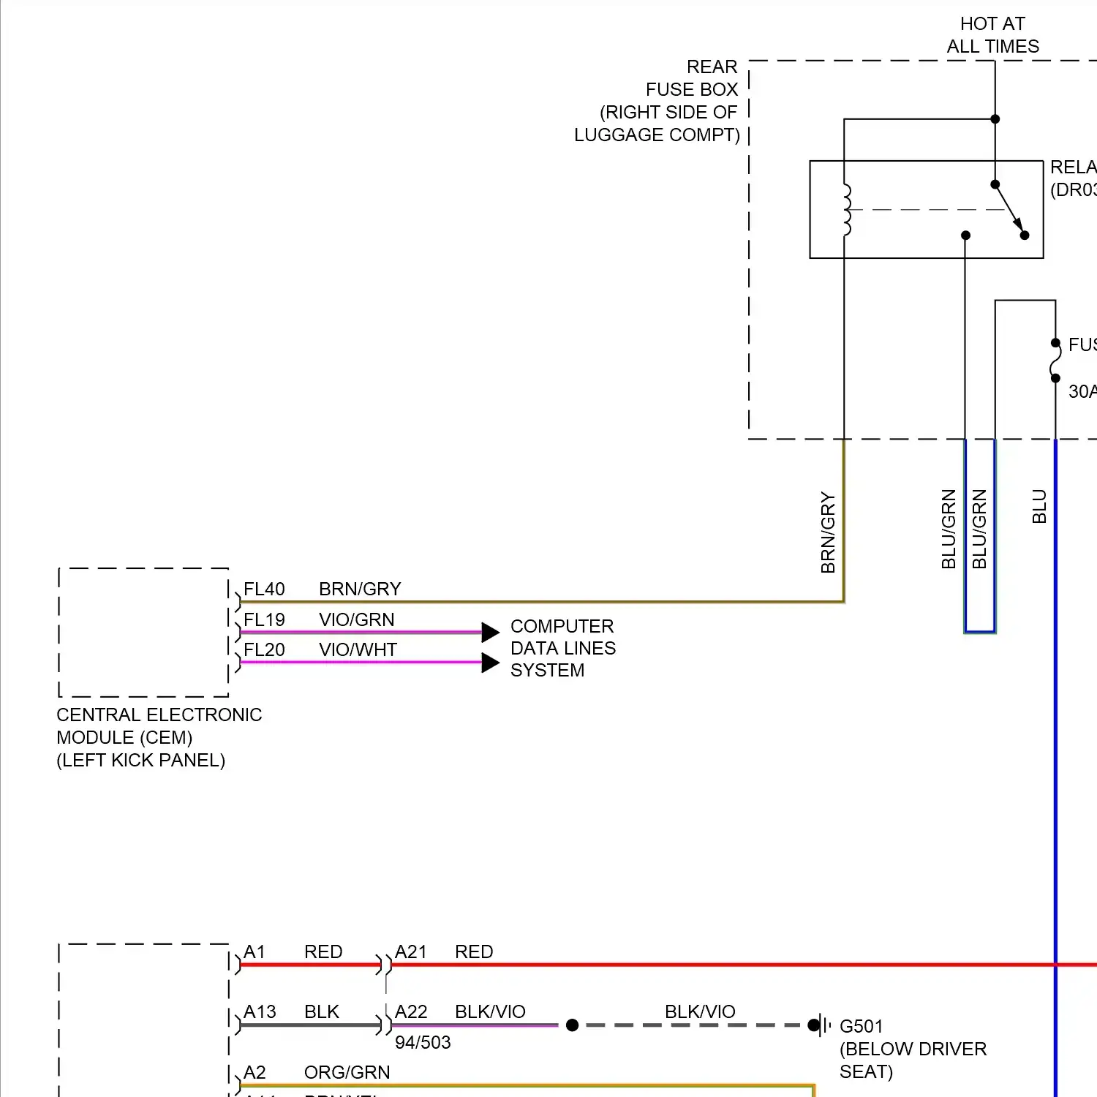The height and width of the screenshot is (1097, 1097).
Task: Click the arrowhead ending the VIO/WHT wire
Action: pos(490,663)
